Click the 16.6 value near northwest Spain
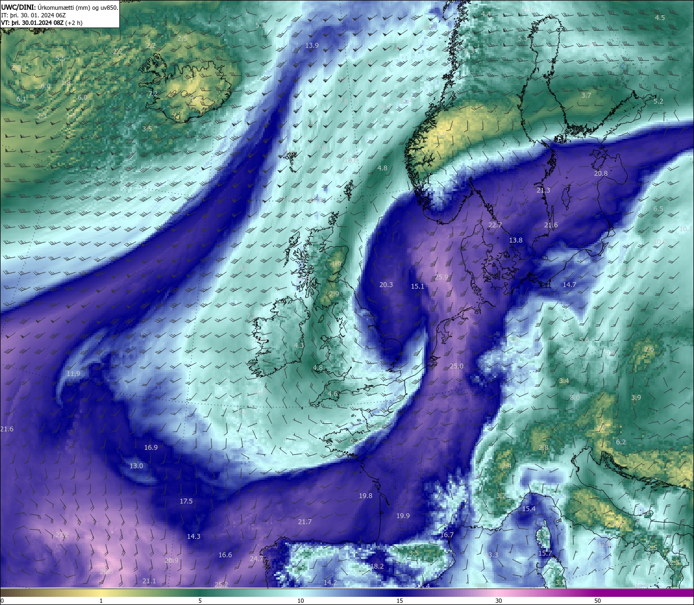 click(x=225, y=555)
